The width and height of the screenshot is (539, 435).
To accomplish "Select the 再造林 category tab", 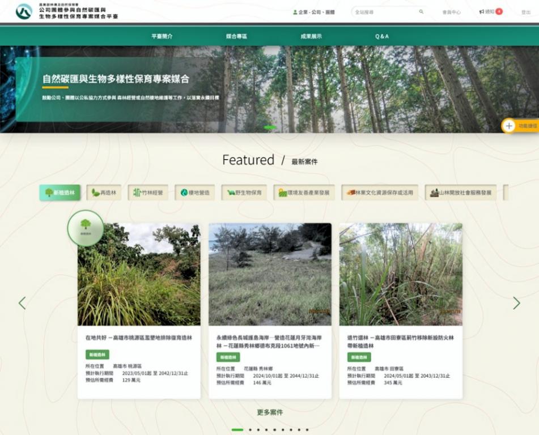I will (104, 193).
